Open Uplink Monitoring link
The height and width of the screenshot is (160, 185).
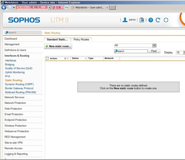tap(15, 72)
